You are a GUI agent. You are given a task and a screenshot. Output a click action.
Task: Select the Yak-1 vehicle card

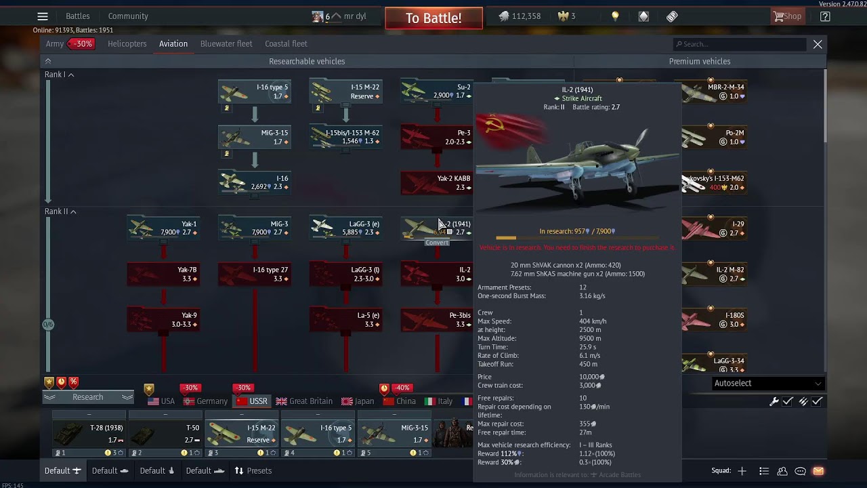(163, 228)
